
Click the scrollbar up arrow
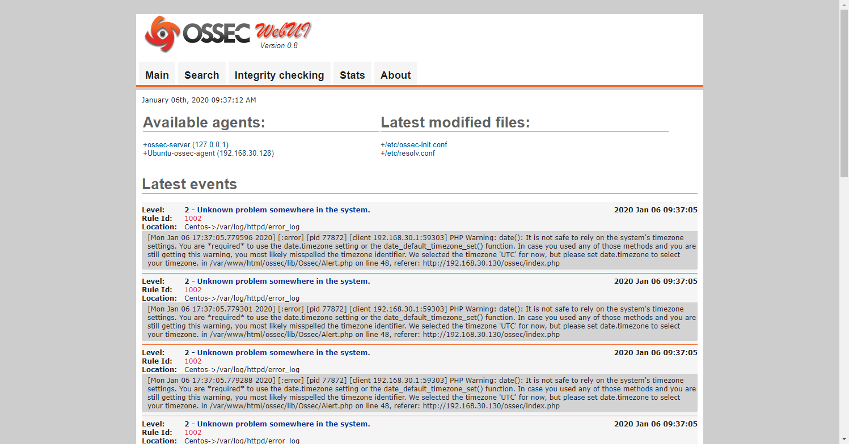click(x=844, y=5)
